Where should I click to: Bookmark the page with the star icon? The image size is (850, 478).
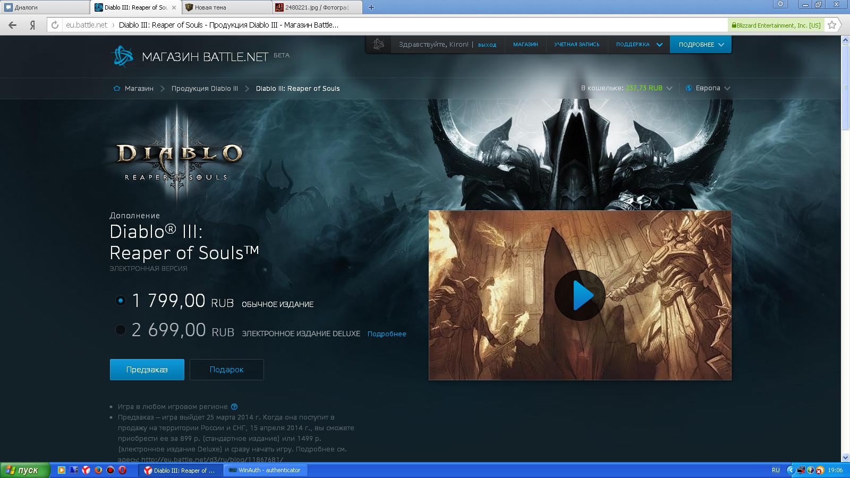point(832,25)
